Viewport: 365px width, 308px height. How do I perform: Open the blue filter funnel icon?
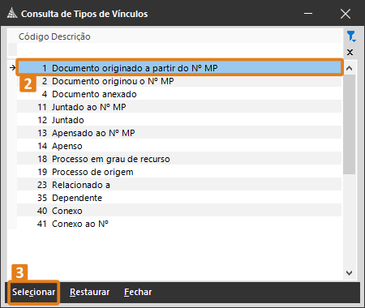coord(351,36)
